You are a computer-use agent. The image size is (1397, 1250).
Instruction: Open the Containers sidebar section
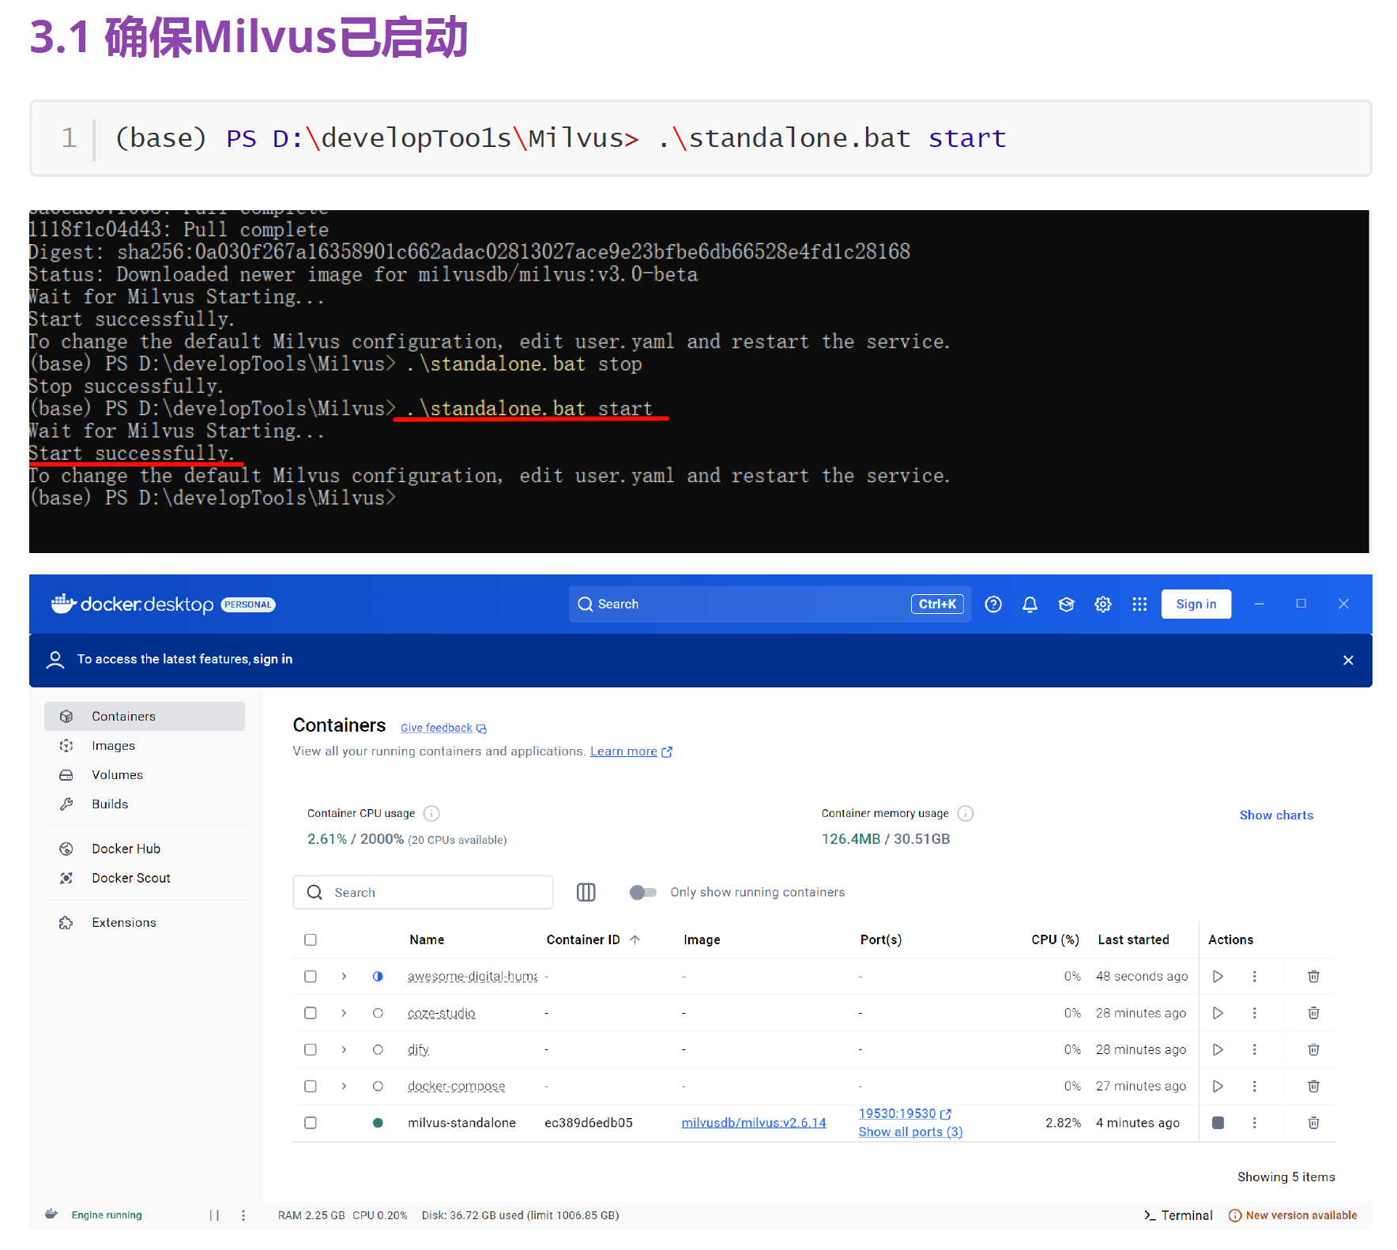pos(145,717)
